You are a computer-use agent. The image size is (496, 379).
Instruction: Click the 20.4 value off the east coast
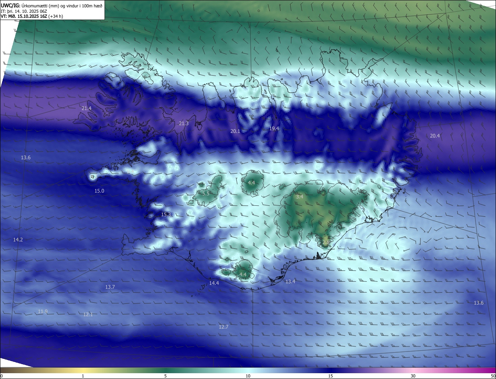[435, 136]
